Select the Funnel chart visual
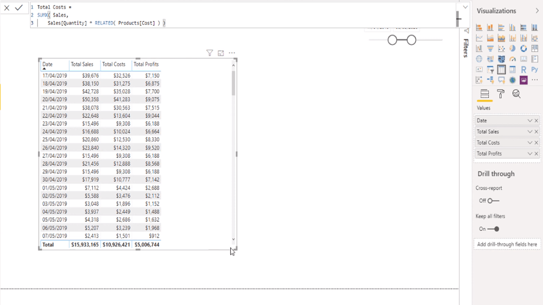This screenshot has height=305, width=543. (490, 49)
